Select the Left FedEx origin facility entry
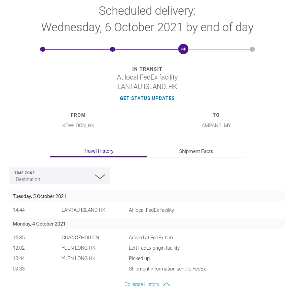 [x=154, y=248]
